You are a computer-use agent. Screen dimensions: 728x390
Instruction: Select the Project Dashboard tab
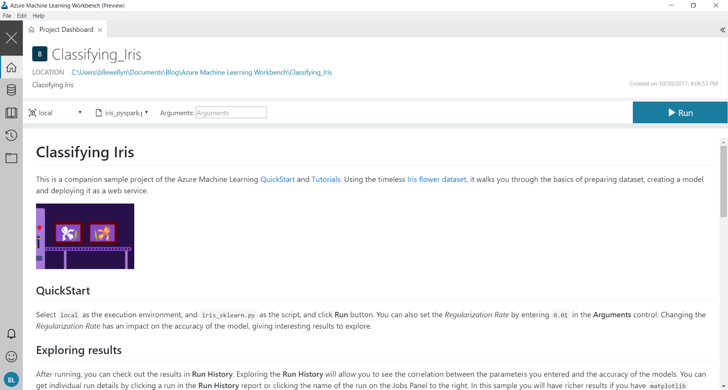point(66,30)
